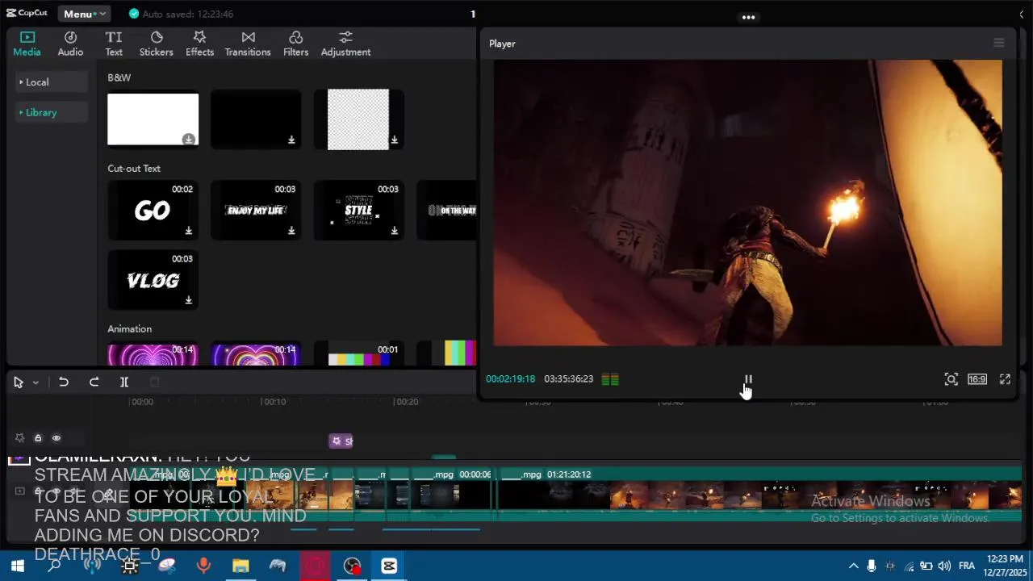Download the black B&W clip
Viewport: 1033px width, 581px height.
291,140
